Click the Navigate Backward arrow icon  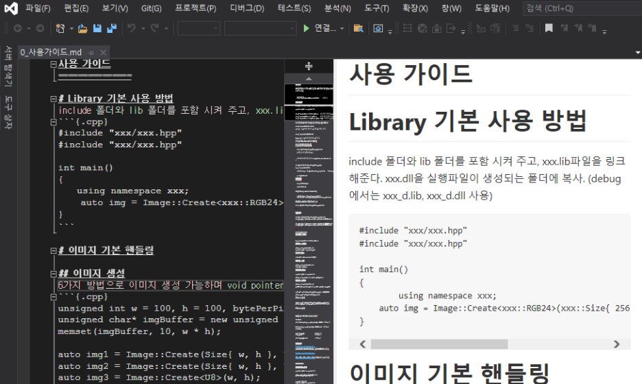point(18,28)
